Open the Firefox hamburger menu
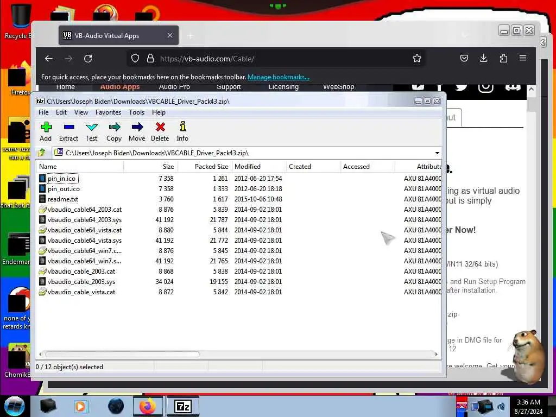This screenshot has width=556, height=417. point(523,58)
